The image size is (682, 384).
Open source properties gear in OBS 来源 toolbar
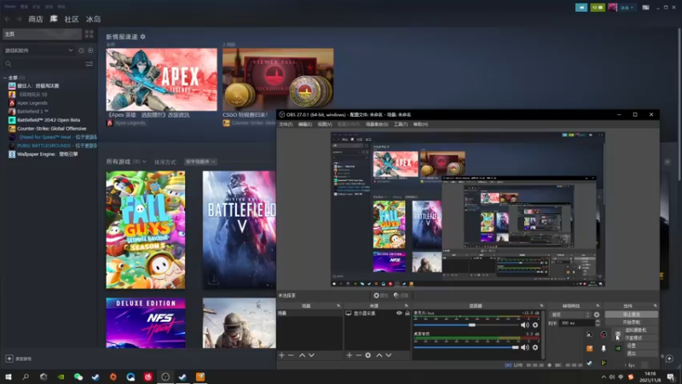(368, 355)
